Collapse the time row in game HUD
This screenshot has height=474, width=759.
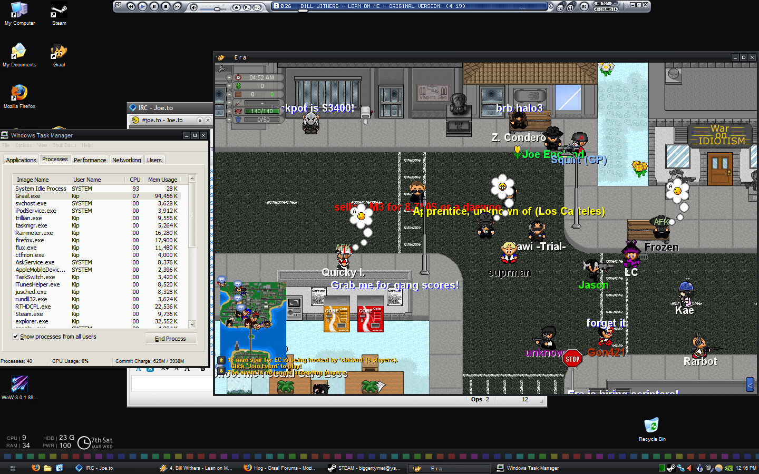(229, 77)
